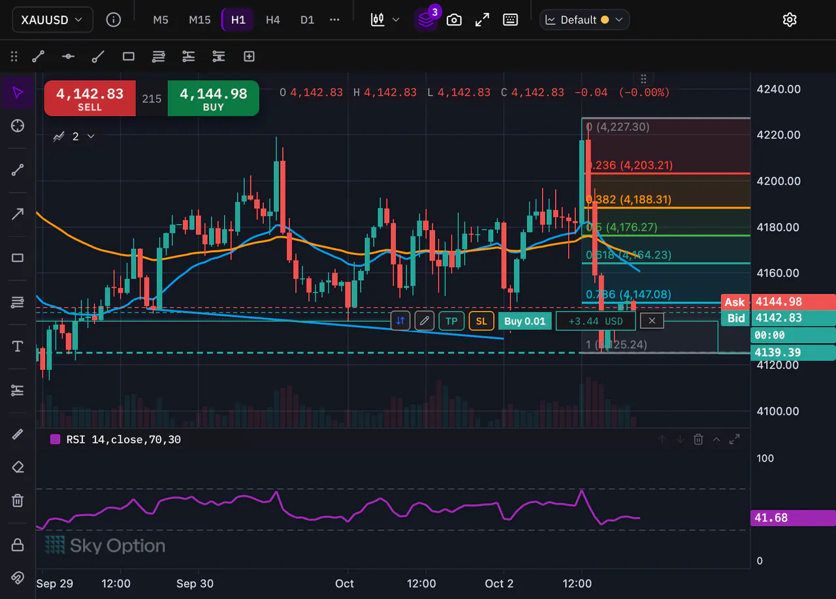Select the crosshair tool in left sidebar
The image size is (836, 599).
click(18, 125)
